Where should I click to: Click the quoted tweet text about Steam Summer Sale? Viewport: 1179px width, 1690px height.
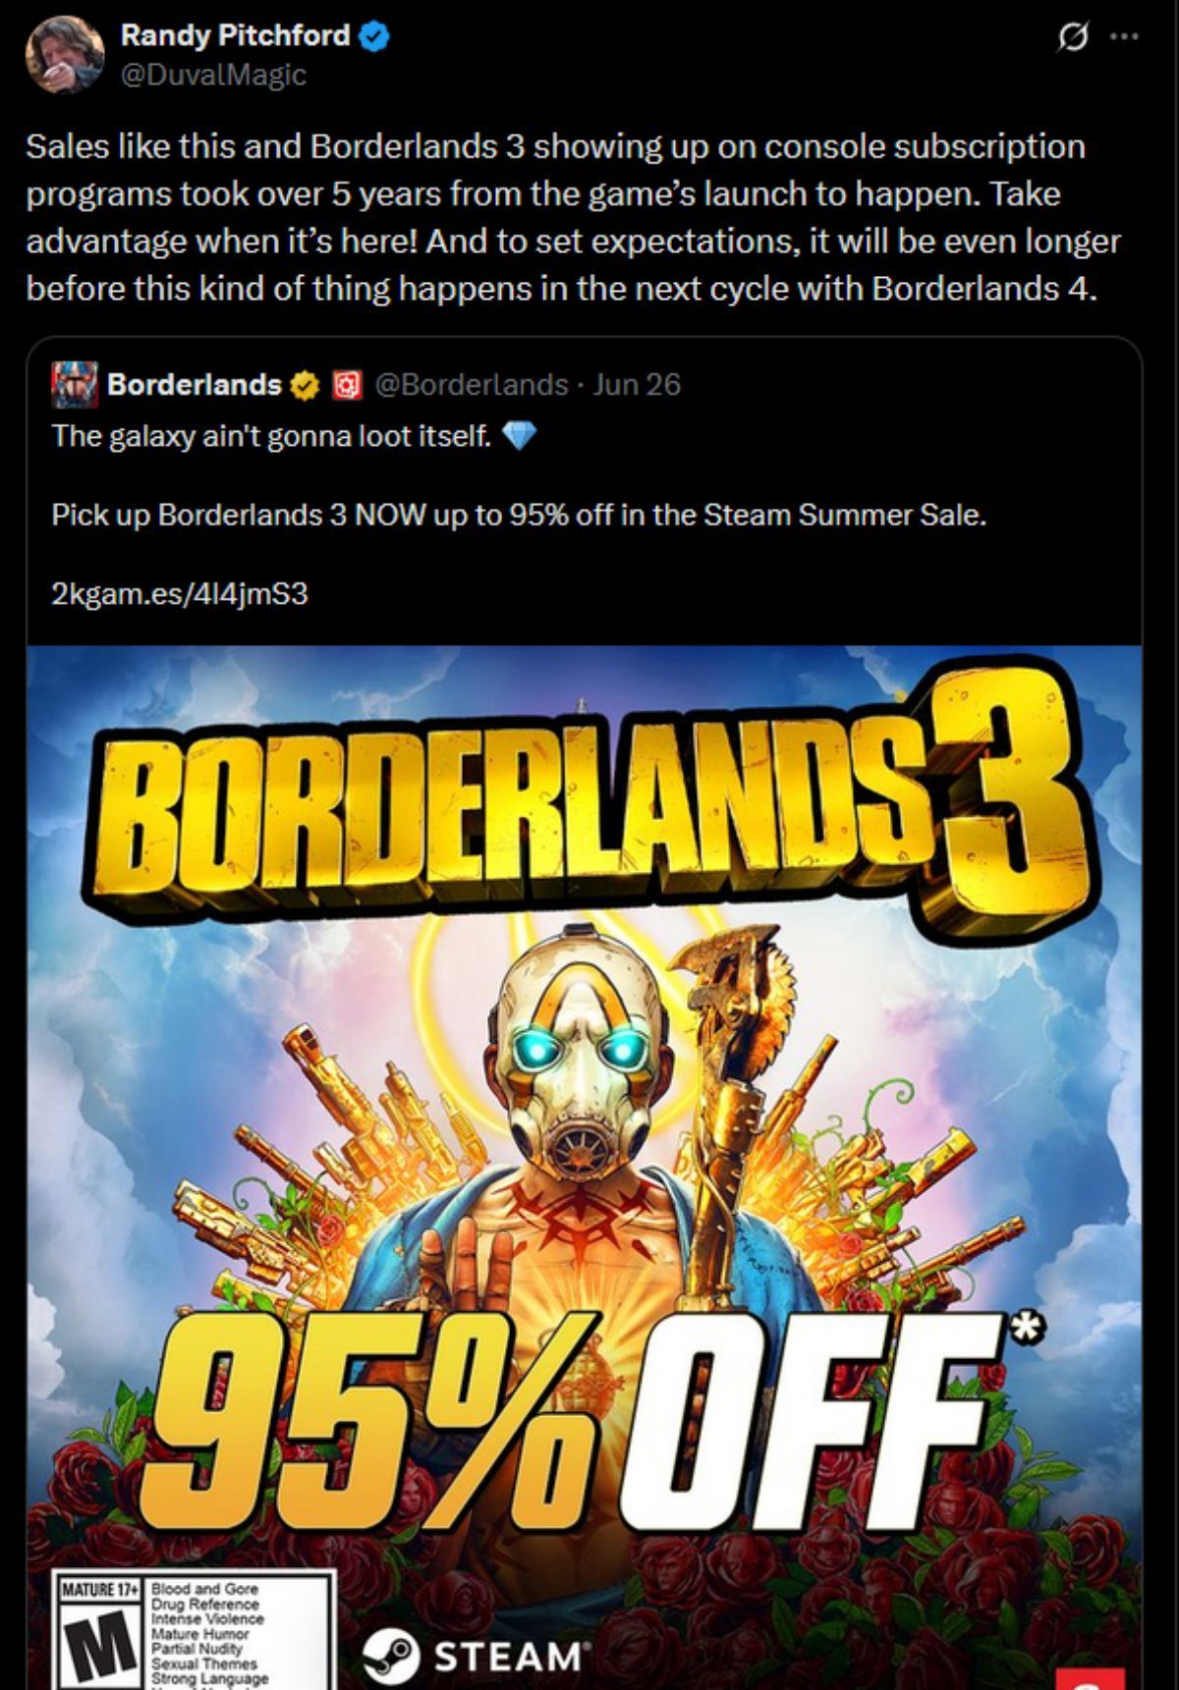point(519,515)
